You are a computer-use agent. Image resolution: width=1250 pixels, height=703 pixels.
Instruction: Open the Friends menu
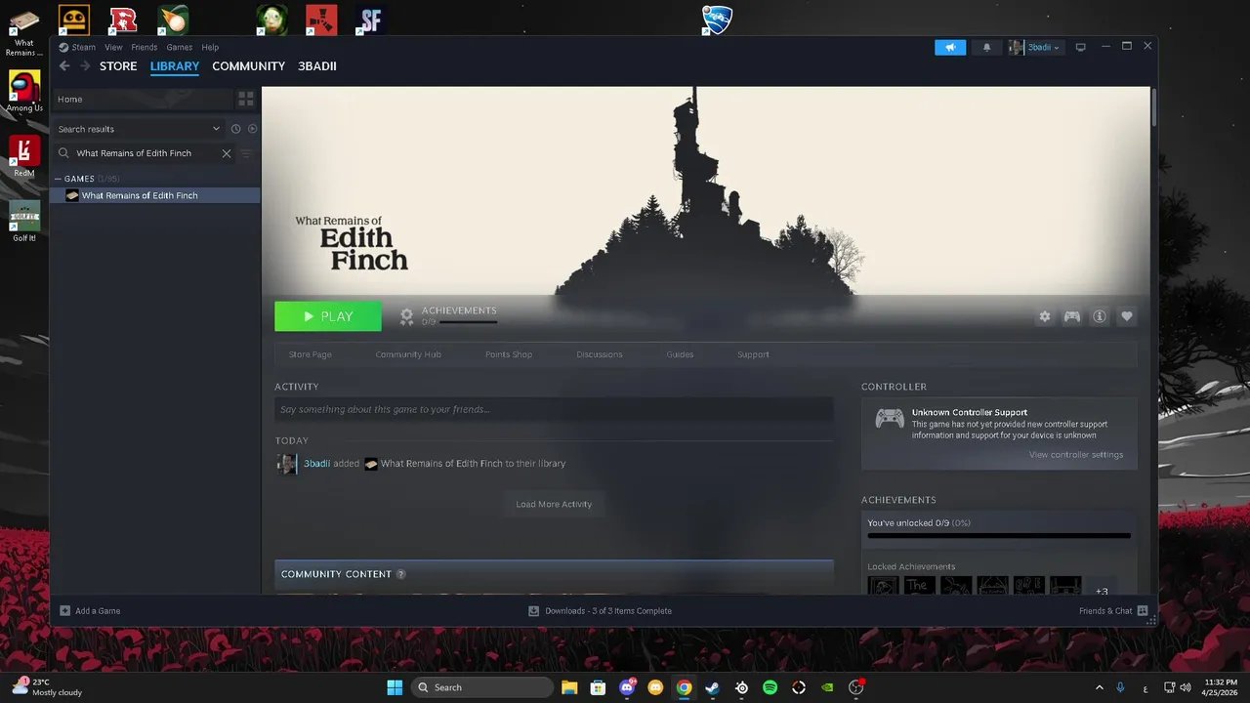(x=144, y=47)
